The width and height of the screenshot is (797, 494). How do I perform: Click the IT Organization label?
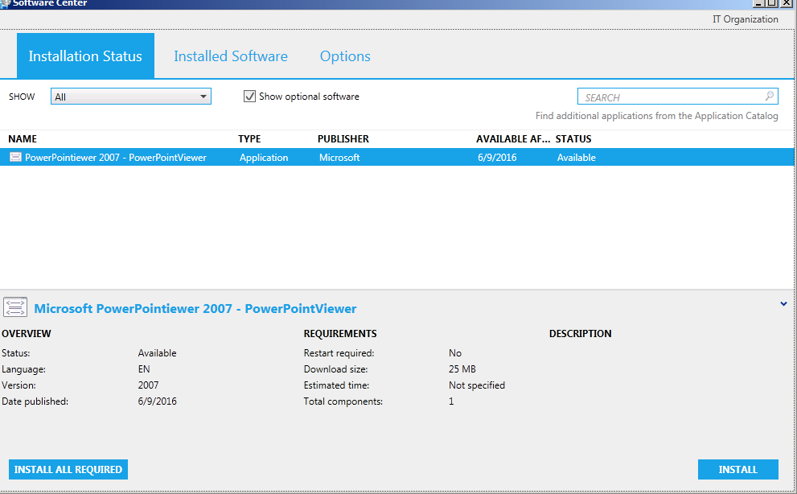(x=746, y=19)
